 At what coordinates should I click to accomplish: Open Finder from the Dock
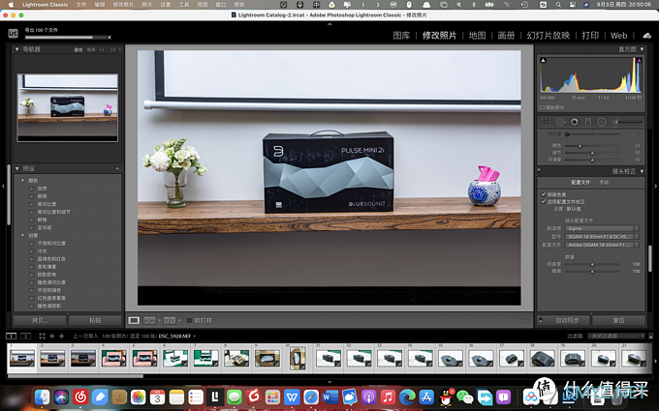(x=42, y=396)
